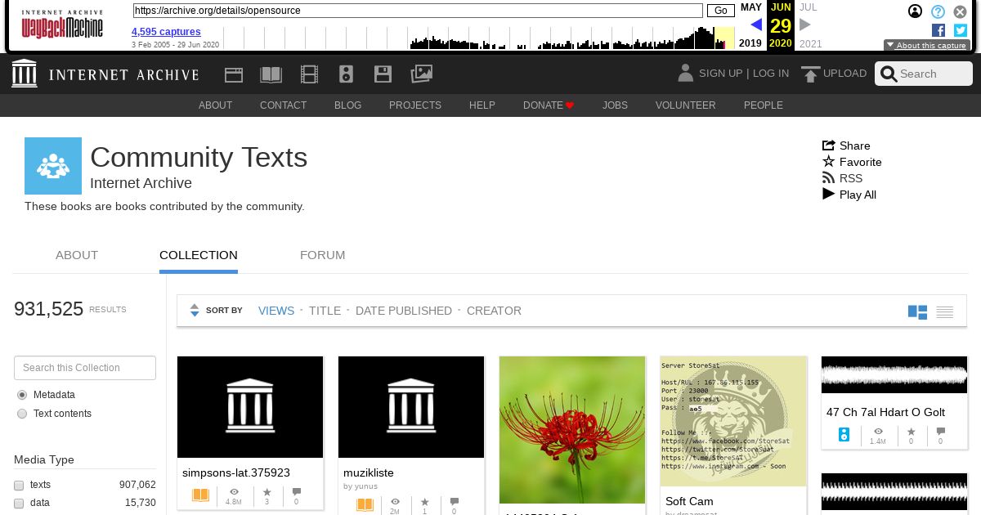Sort results by CREATOR
981x515 pixels.
[494, 311]
